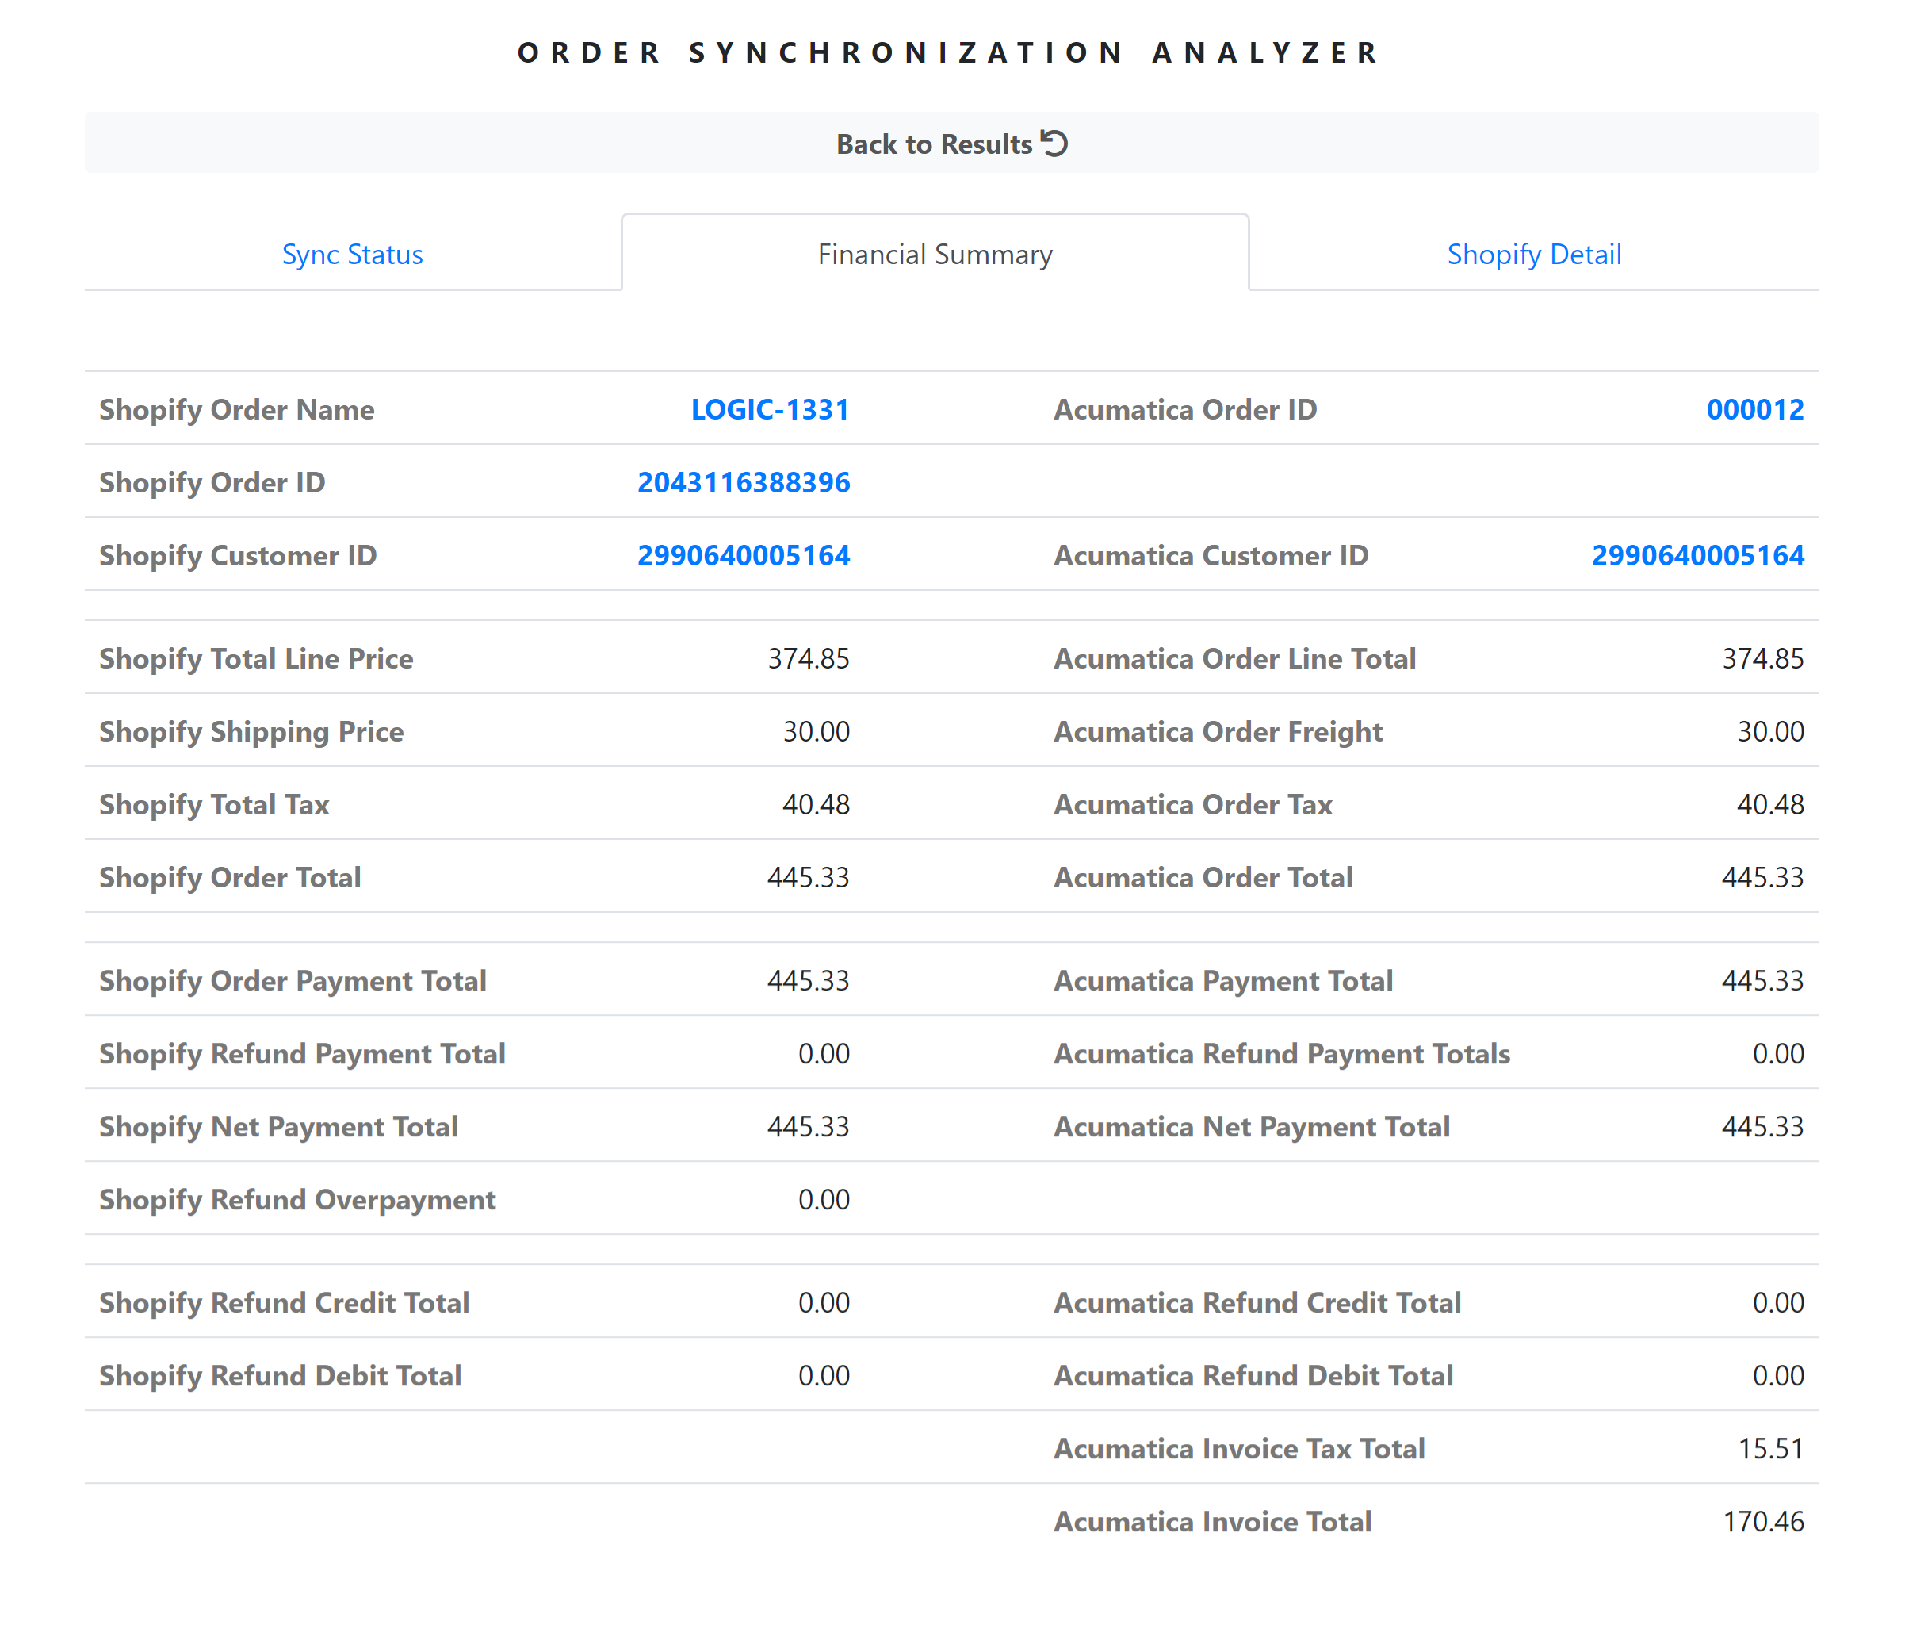Select Acumatica Invoice Total value 170.46
The image size is (1905, 1644).
click(x=1763, y=1522)
